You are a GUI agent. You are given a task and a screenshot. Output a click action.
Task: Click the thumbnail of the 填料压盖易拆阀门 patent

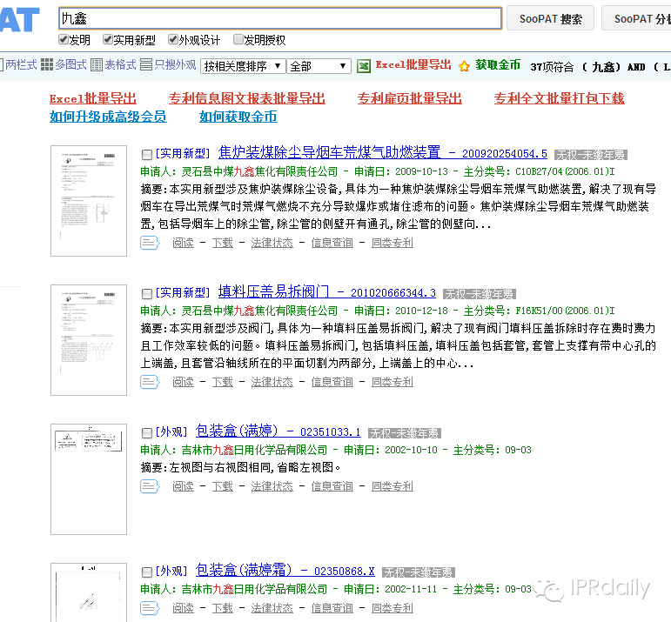89,340
